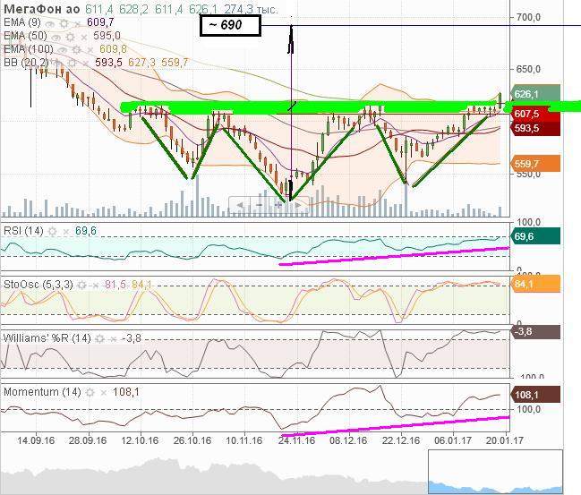
Task: Click the 14.09.16 date on time axis
Action: (36, 441)
